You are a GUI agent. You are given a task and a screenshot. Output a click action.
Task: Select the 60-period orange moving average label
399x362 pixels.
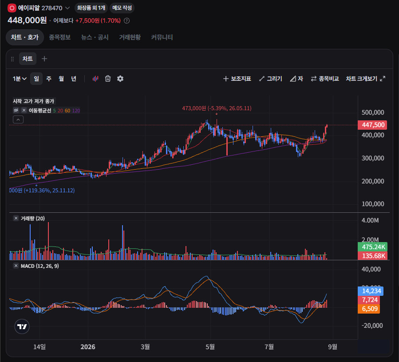coord(67,111)
